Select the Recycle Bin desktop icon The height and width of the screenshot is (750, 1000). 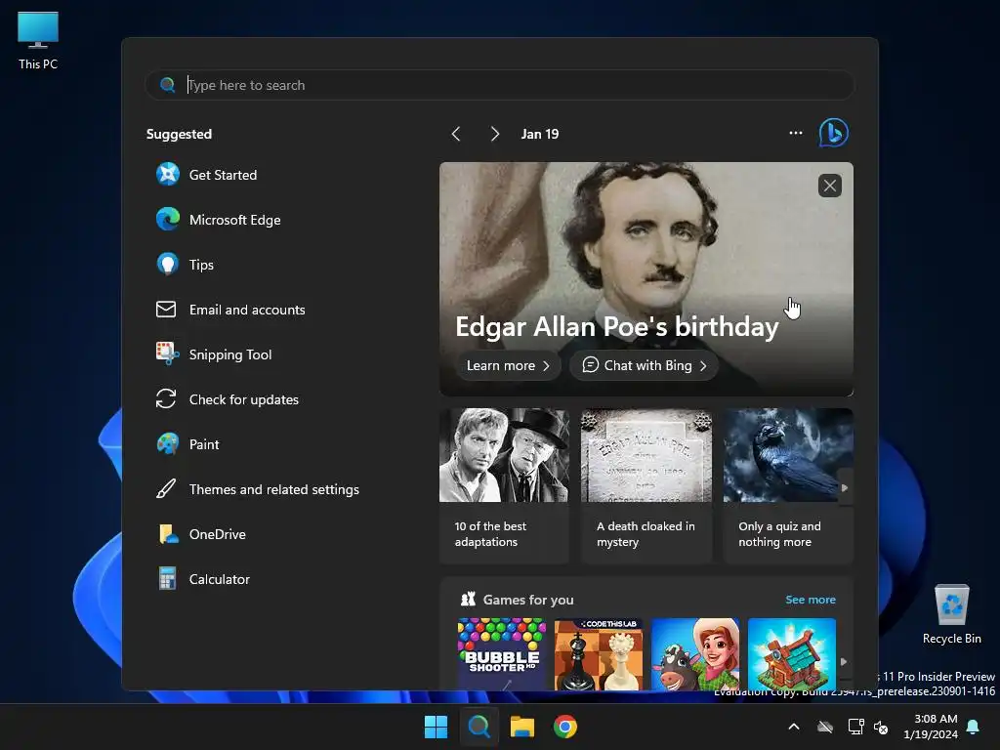point(951,615)
